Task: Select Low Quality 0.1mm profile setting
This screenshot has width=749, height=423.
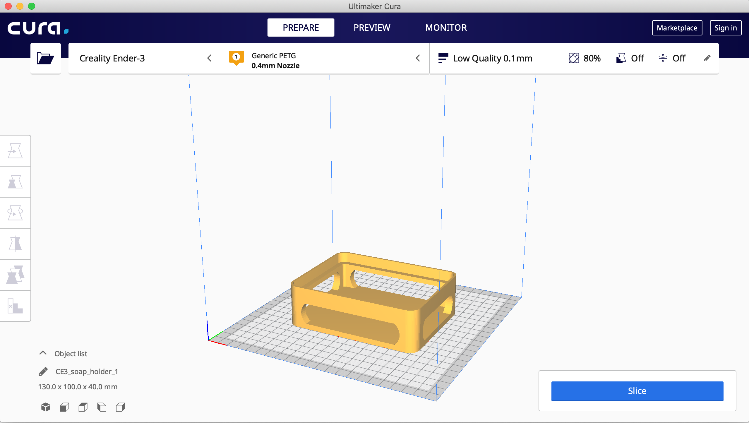Action: (x=492, y=58)
